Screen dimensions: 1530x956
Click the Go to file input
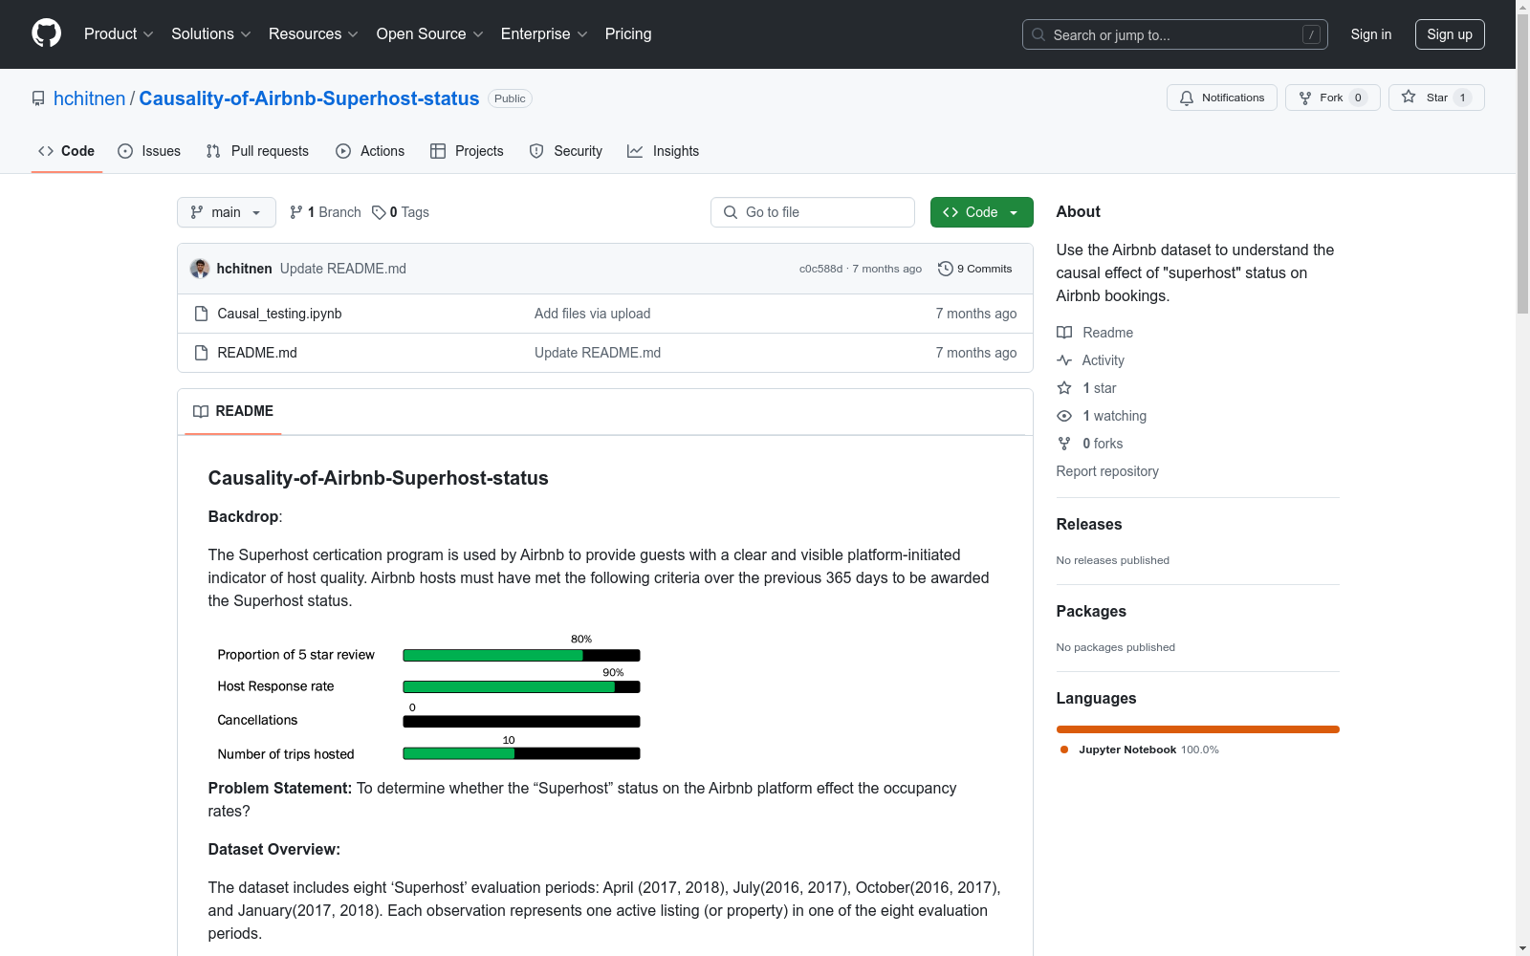(x=813, y=212)
